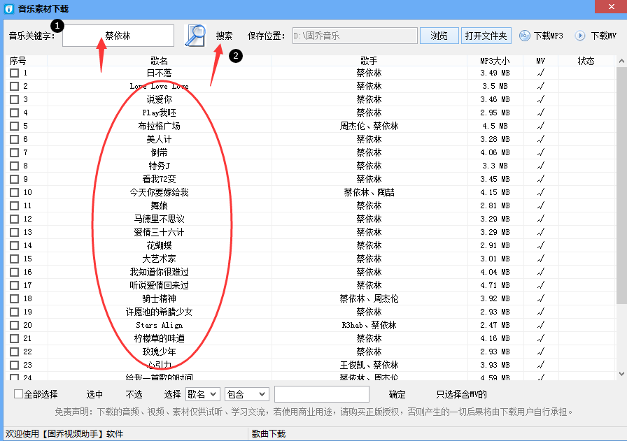Click the magnifier search icon
This screenshot has height=441, width=627.
click(x=195, y=36)
